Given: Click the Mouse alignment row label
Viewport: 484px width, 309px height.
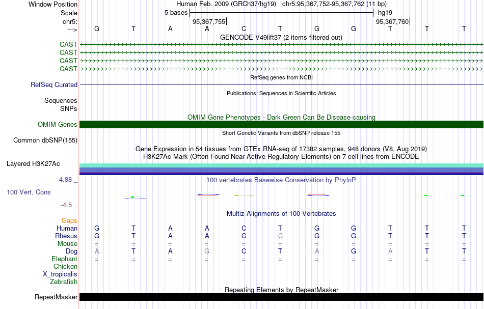Looking at the screenshot, I should pyautogui.click(x=67, y=244).
